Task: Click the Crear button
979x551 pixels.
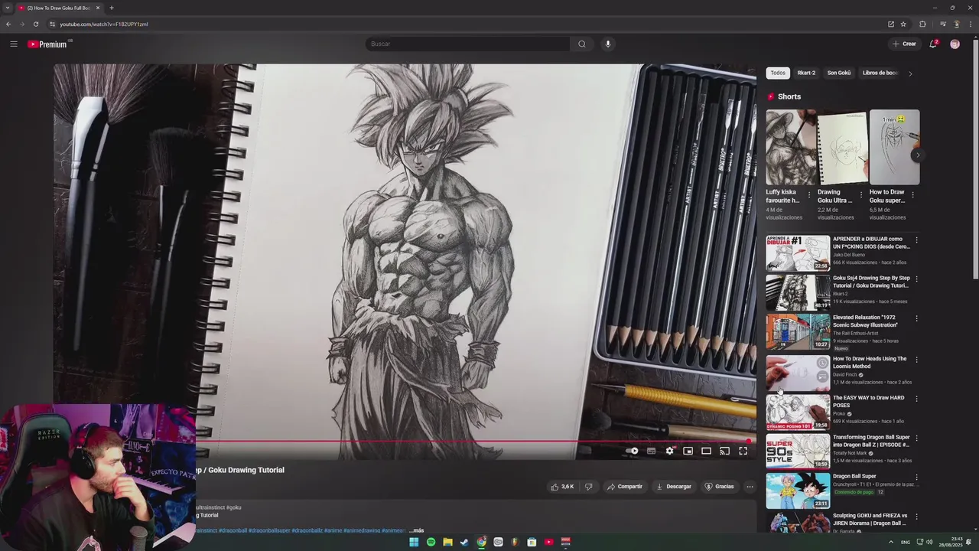Action: point(904,44)
